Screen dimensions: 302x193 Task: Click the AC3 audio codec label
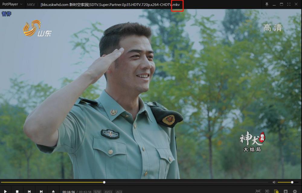pyautogui.click(x=119, y=192)
